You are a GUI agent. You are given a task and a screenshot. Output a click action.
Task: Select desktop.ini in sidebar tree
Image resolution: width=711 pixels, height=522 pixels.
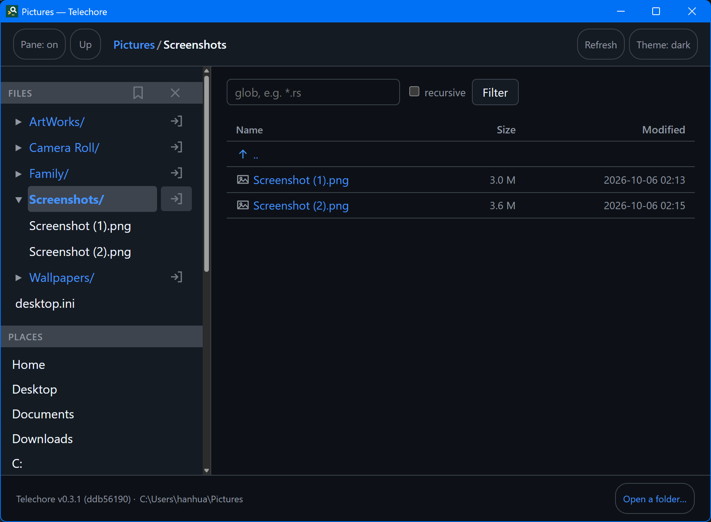coord(45,304)
